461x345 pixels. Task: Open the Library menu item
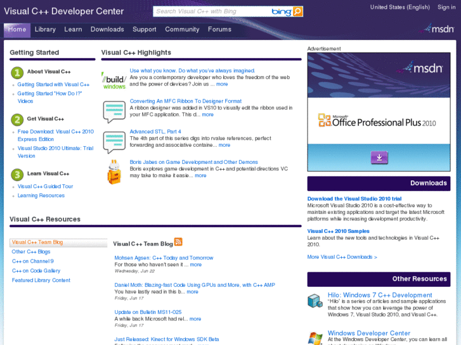tap(45, 29)
